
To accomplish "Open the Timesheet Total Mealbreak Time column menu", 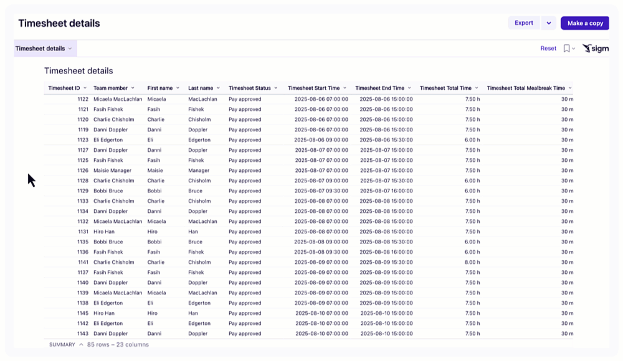I will (x=569, y=88).
